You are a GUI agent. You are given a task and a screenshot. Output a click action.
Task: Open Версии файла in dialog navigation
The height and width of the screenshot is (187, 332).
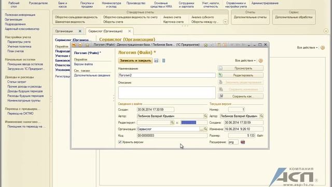point(84,64)
